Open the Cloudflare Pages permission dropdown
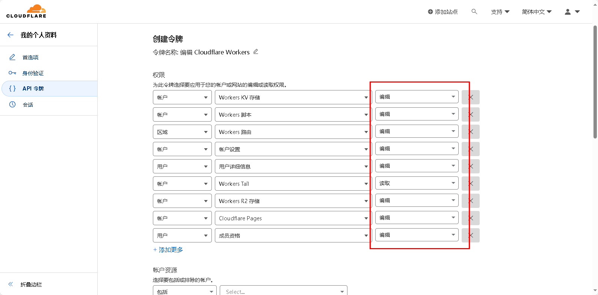Screen dimensions: 598x295 click(x=293, y=218)
